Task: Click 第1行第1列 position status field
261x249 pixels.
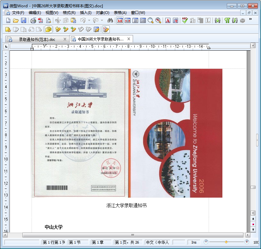Action: (54, 242)
